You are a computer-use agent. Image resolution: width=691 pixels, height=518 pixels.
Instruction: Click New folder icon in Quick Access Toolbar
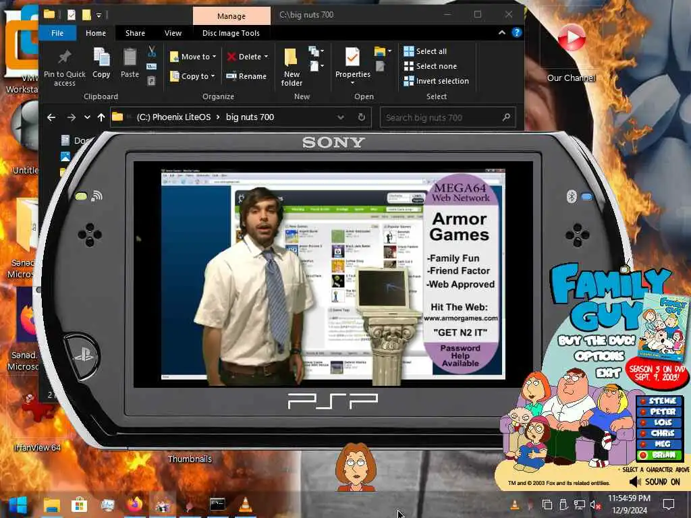click(x=86, y=15)
